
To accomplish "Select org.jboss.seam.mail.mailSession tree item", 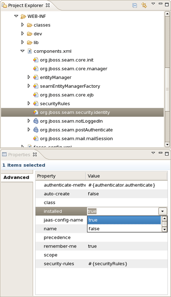I will 76,138.
